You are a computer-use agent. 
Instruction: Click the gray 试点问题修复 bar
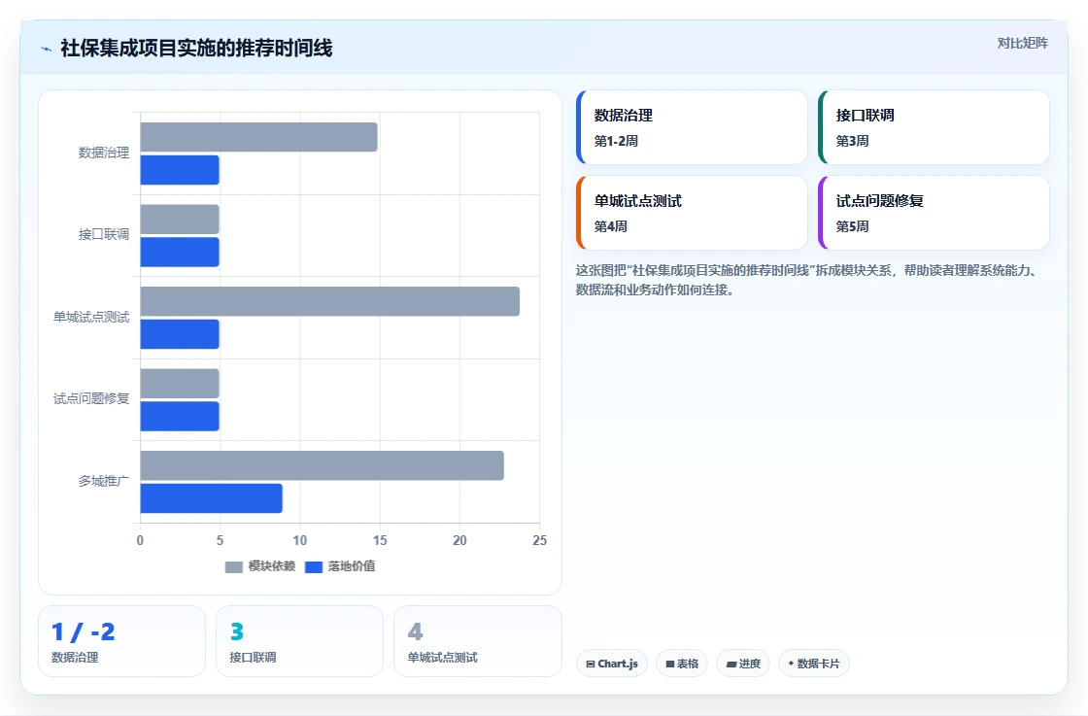180,383
